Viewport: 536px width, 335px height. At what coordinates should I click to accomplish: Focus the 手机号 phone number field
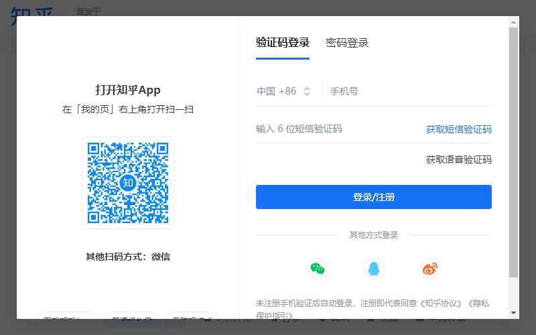click(410, 91)
